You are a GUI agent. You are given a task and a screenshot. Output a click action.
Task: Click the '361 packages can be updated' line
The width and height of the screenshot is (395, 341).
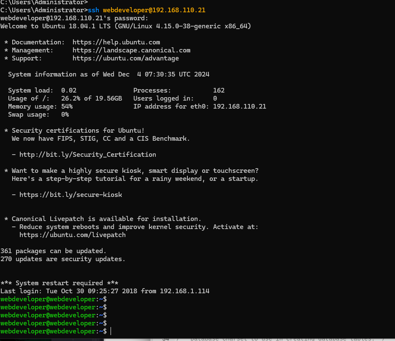click(x=53, y=251)
